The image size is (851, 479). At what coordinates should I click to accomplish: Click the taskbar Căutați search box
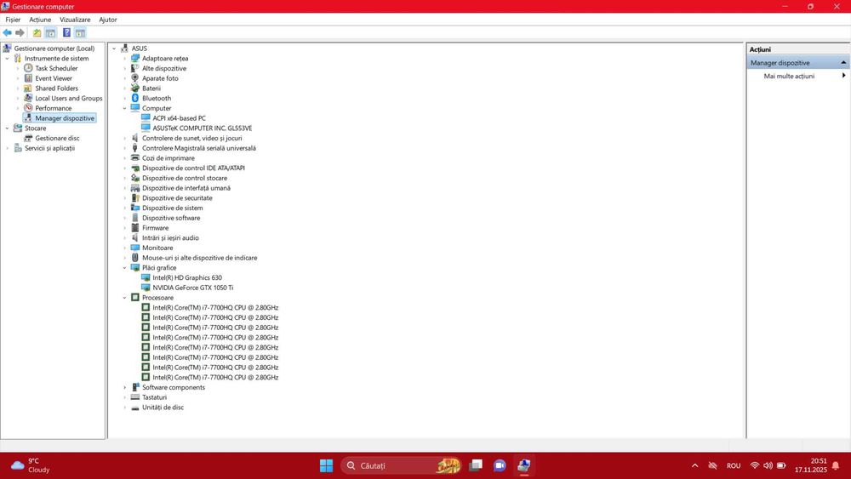[x=402, y=465]
